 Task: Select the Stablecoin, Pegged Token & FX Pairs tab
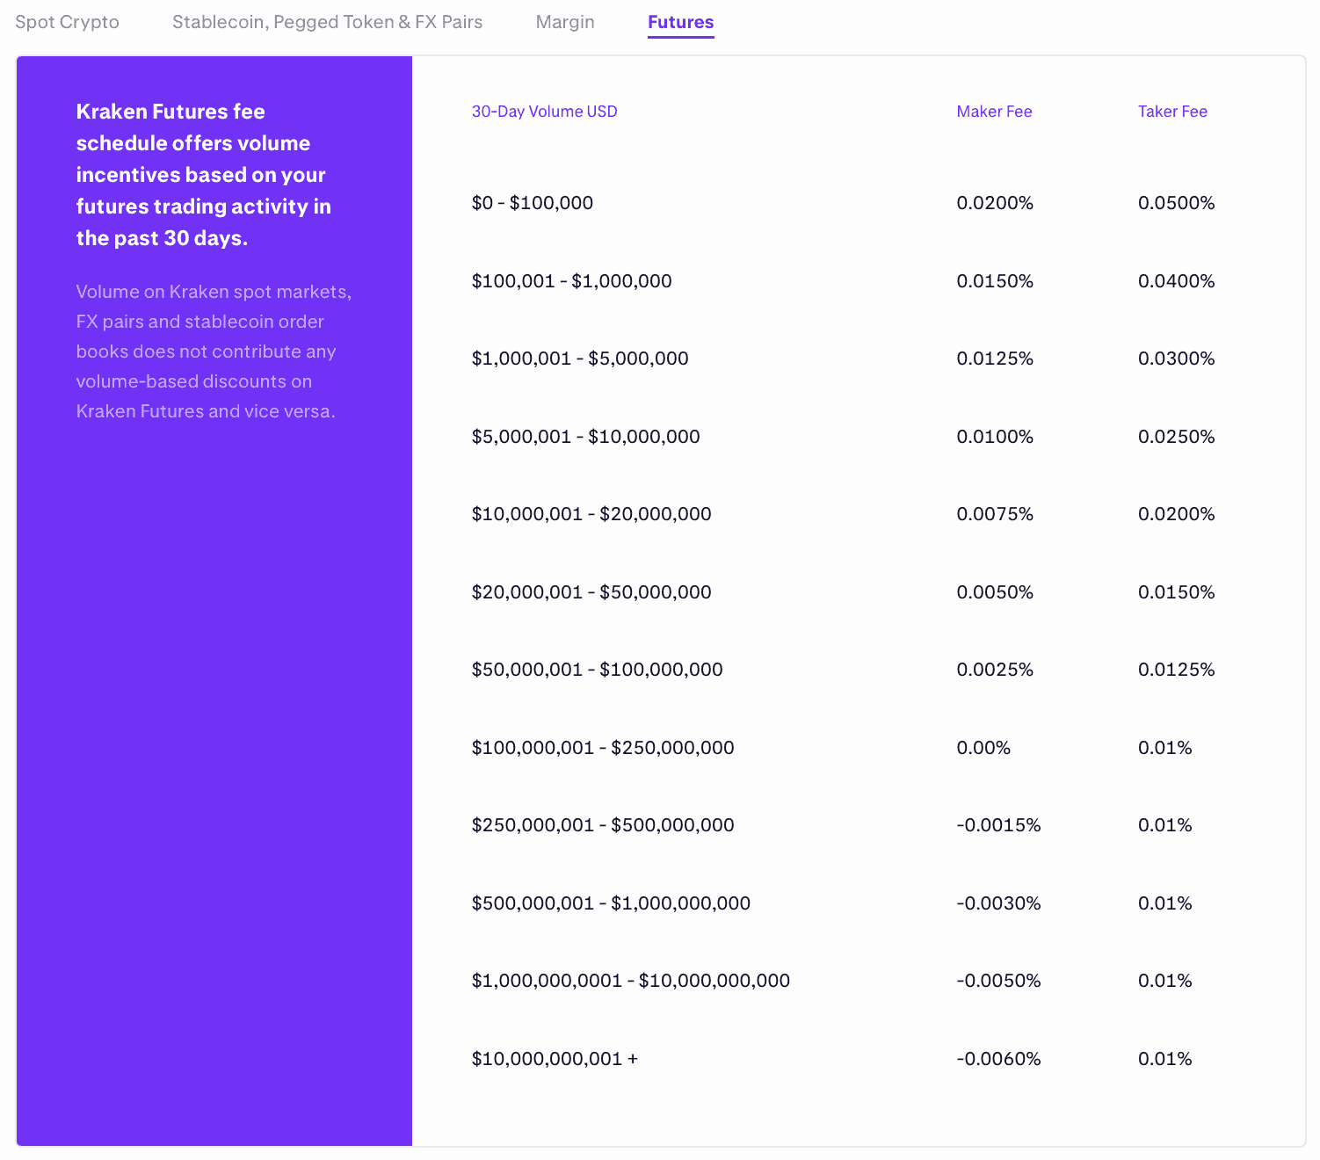[327, 22]
